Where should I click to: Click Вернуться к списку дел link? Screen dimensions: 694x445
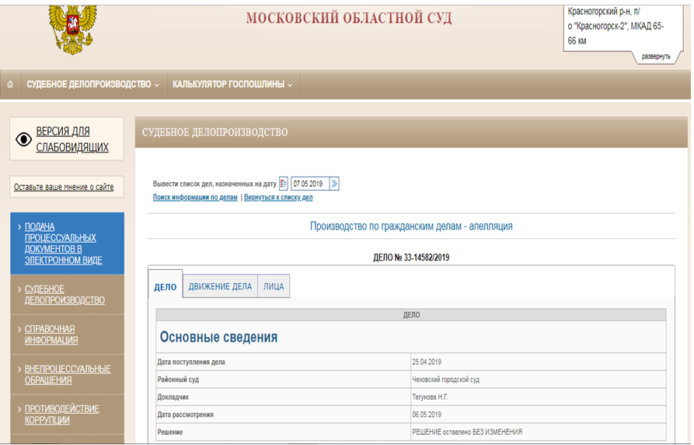(278, 198)
